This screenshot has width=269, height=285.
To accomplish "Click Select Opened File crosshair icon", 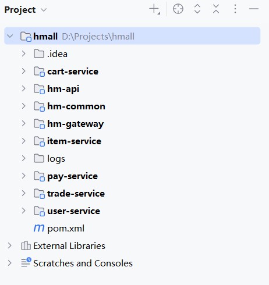I will [178, 9].
